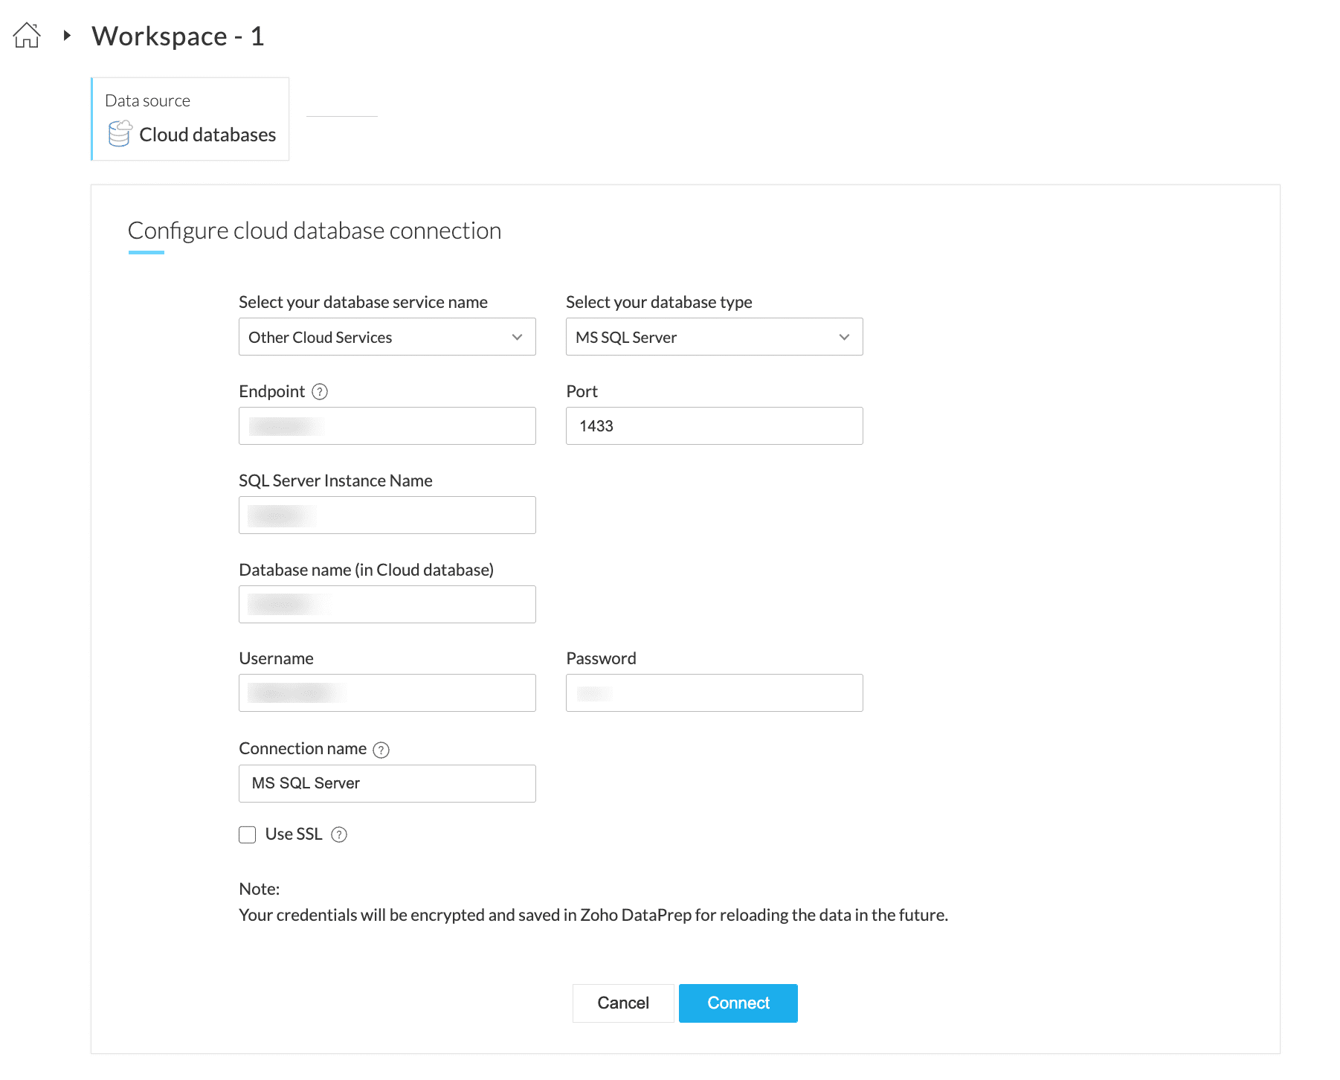This screenshot has width=1340, height=1080.
Task: Enable the Use SSL checkbox
Action: (x=248, y=835)
